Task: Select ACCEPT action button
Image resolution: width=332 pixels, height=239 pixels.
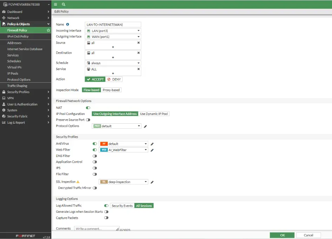Action: pyautogui.click(x=95, y=79)
